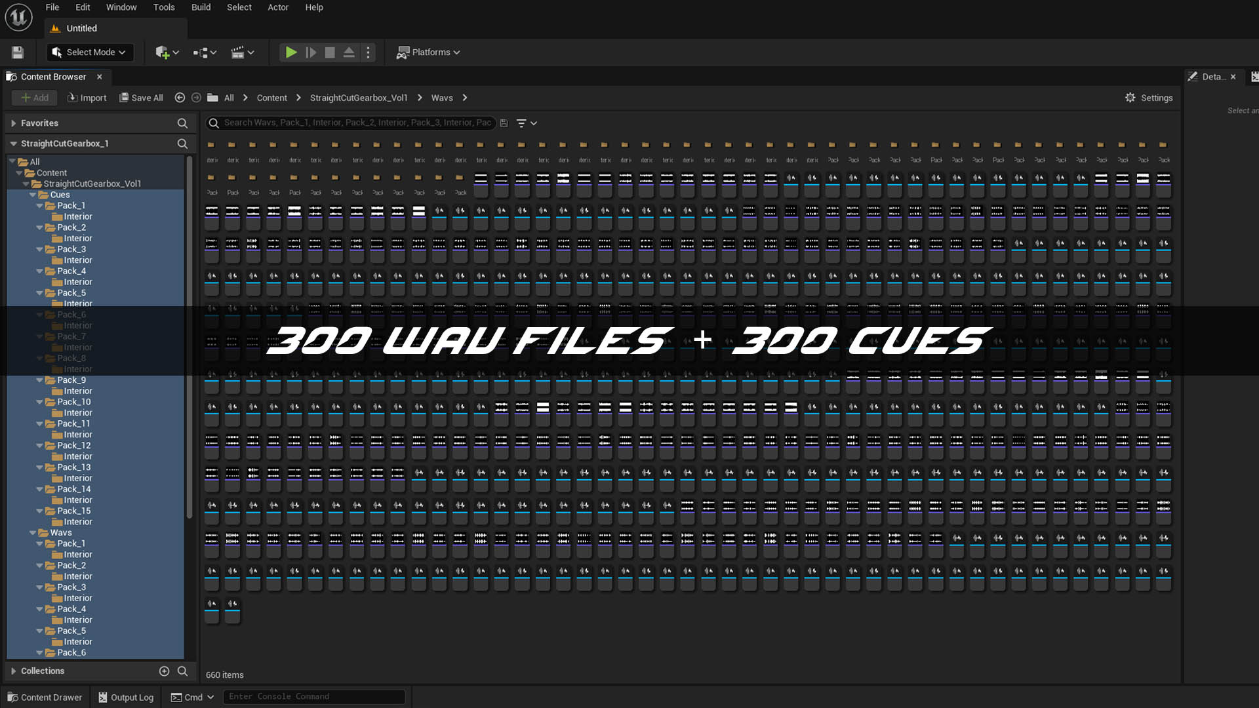This screenshot has height=708, width=1259.
Task: Collapse the StraightCutGearbox_1 tree section
Action: tap(13, 144)
